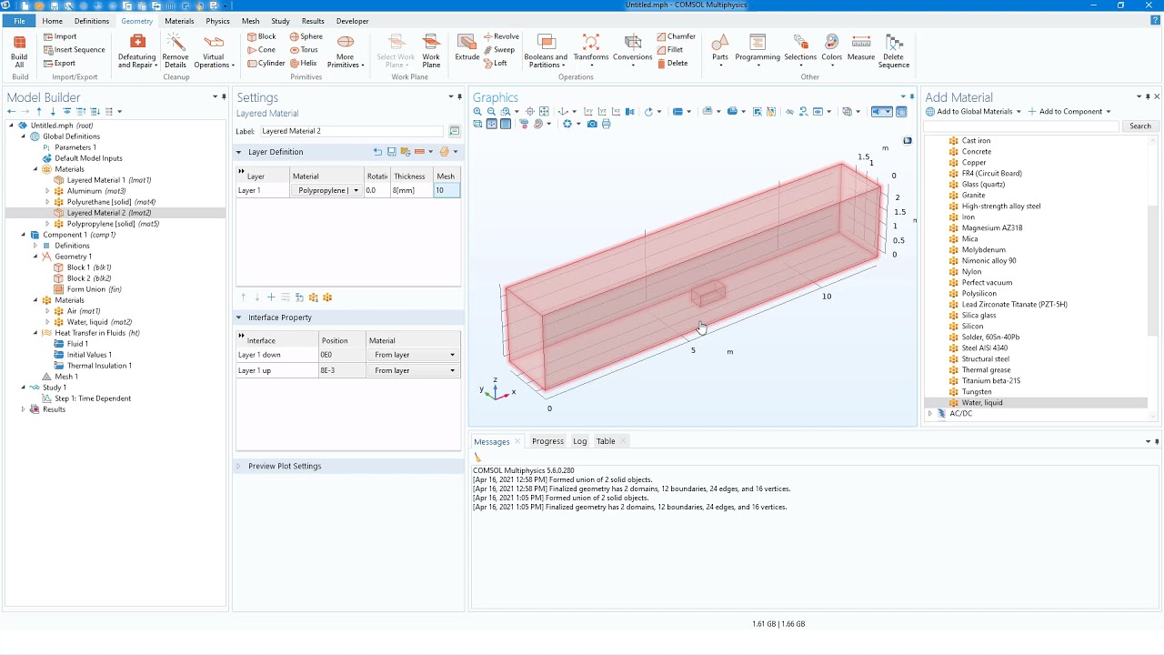
Task: Zoom out on Graphics view
Action: coord(491,112)
